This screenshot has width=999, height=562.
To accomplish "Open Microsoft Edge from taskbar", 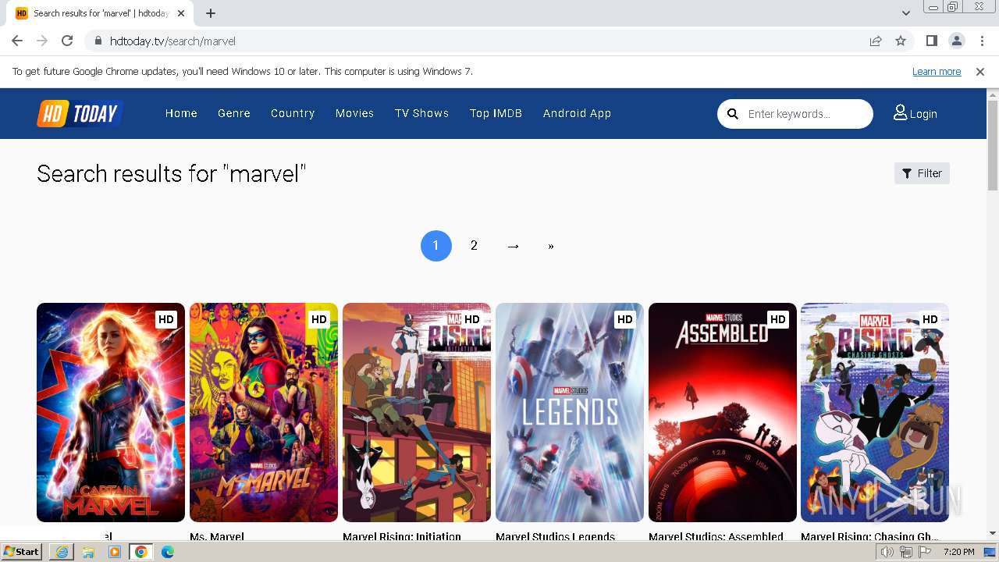I will click(168, 552).
